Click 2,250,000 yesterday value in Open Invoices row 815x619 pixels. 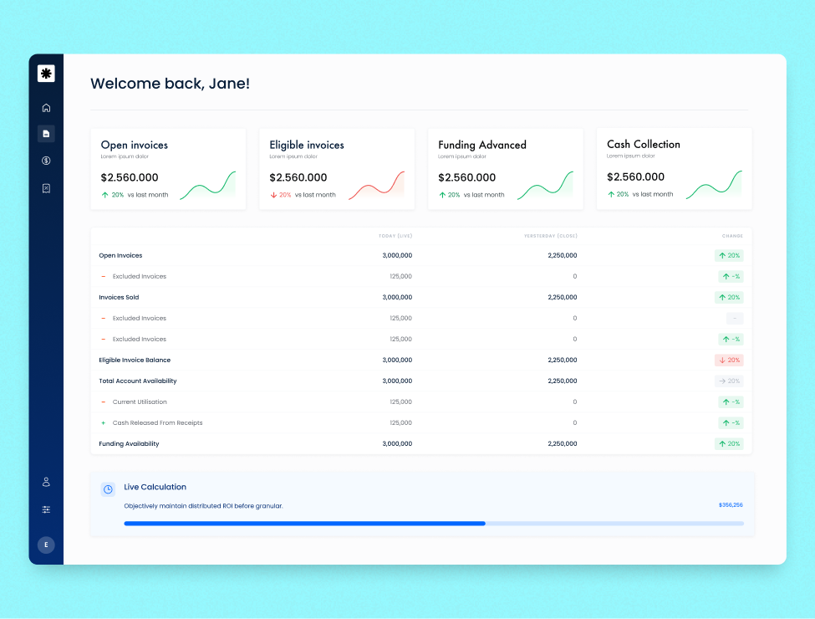click(563, 255)
